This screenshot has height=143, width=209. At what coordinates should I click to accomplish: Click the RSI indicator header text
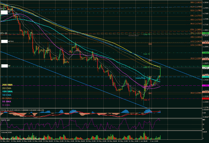point(6,120)
